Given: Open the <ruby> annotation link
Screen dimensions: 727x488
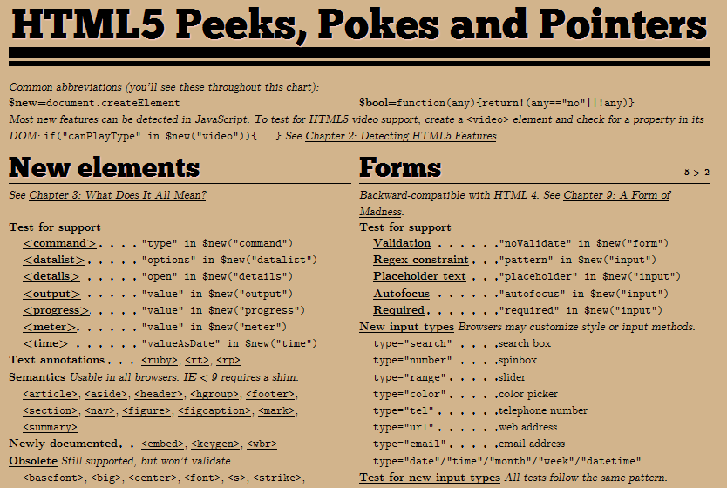Looking at the screenshot, I should (x=160, y=360).
